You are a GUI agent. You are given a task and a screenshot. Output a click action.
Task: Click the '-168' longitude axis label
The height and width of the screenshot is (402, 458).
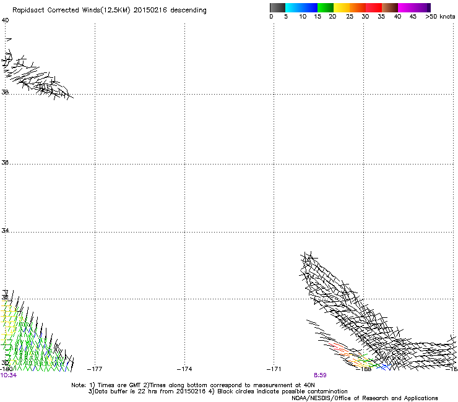pyautogui.click(x=364, y=369)
